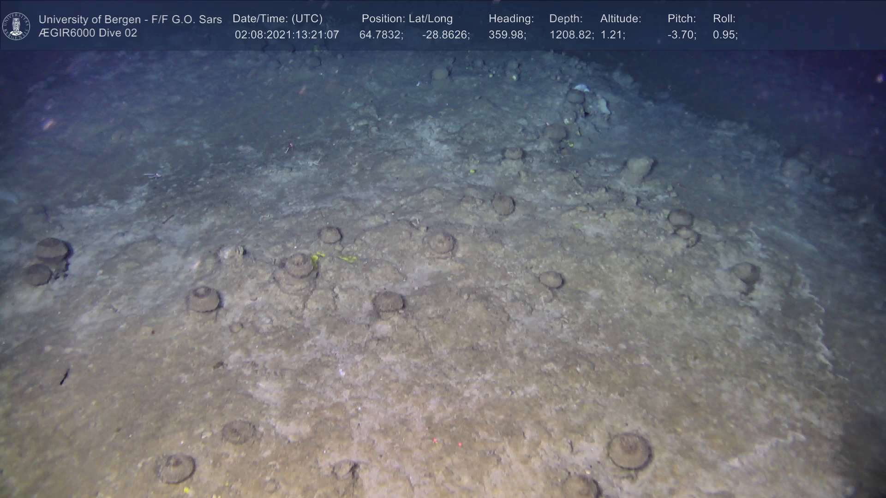Screen dimensions: 886x498
Task: Click the Heading: label
Action: [x=511, y=19]
